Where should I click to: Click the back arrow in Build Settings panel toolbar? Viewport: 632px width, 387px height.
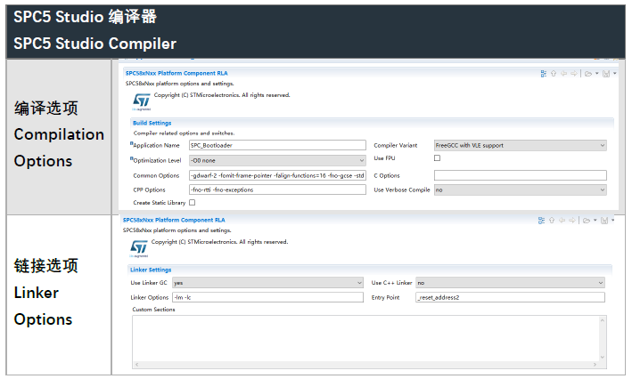coord(564,73)
